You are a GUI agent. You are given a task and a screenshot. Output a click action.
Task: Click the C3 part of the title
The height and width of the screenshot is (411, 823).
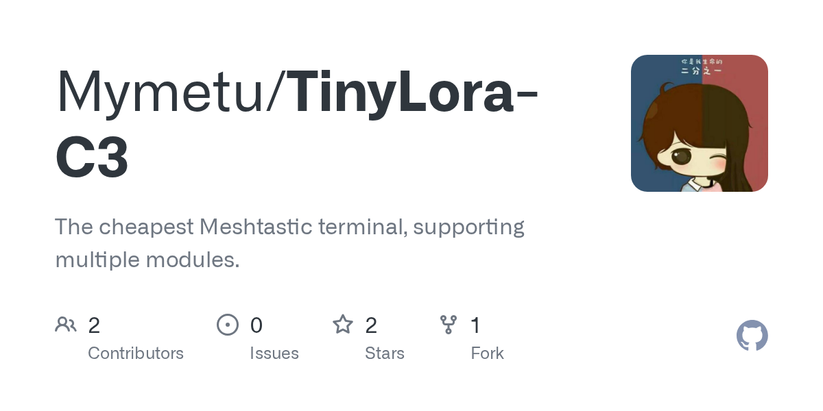92,159
